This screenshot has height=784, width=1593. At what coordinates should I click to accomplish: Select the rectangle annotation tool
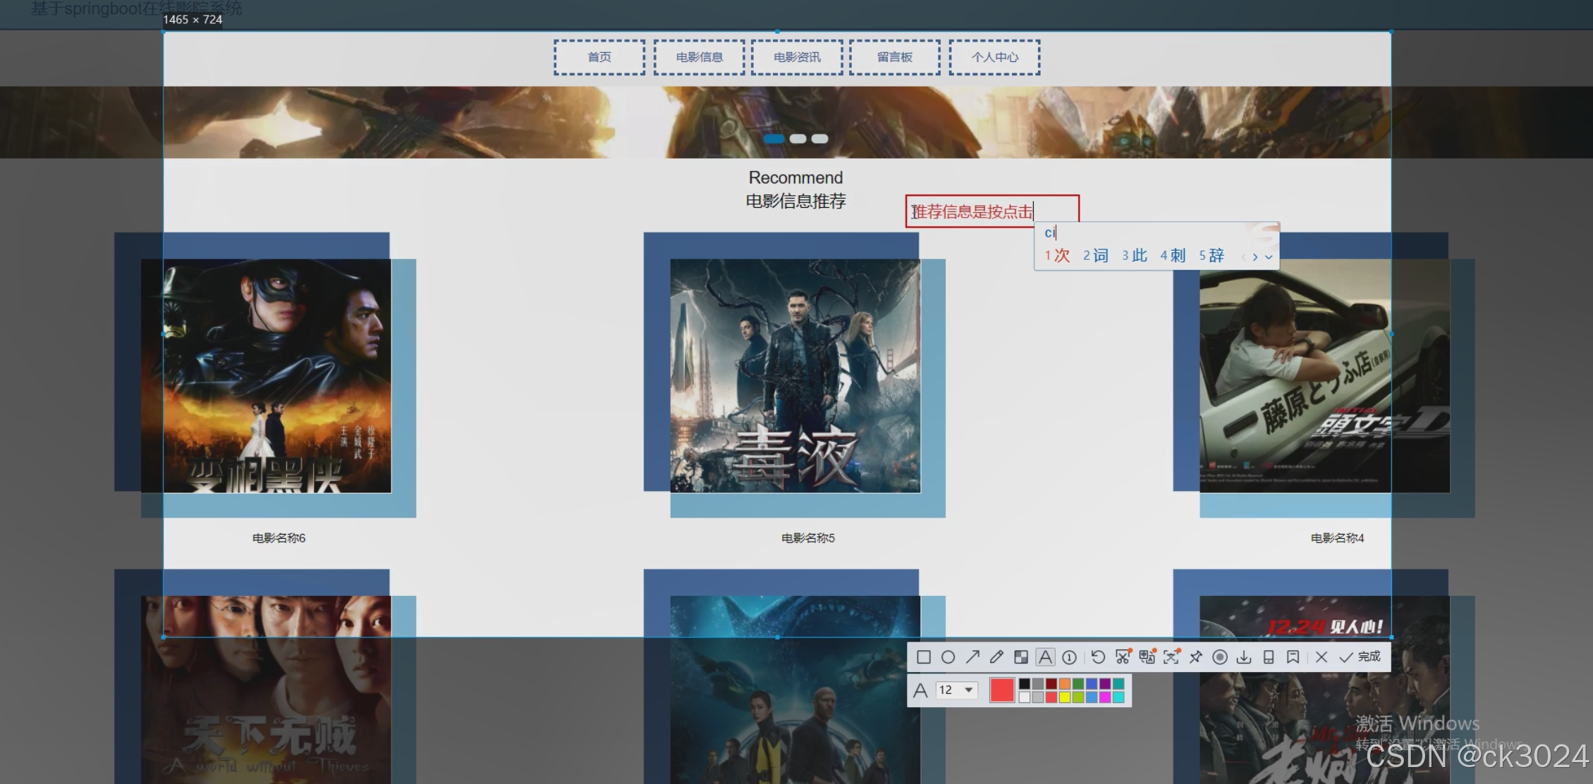point(923,657)
